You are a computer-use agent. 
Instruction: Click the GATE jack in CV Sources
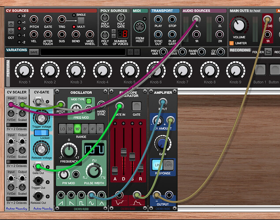[x=48, y=19]
